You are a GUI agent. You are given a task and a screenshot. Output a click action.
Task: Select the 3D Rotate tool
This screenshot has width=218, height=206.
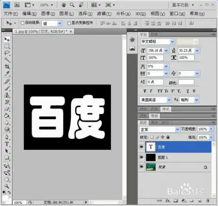point(7,166)
